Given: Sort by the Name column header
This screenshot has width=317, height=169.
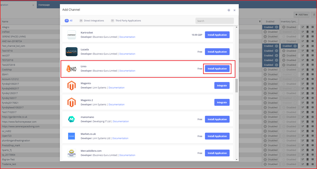Looking at the screenshot, I should click(5, 21).
